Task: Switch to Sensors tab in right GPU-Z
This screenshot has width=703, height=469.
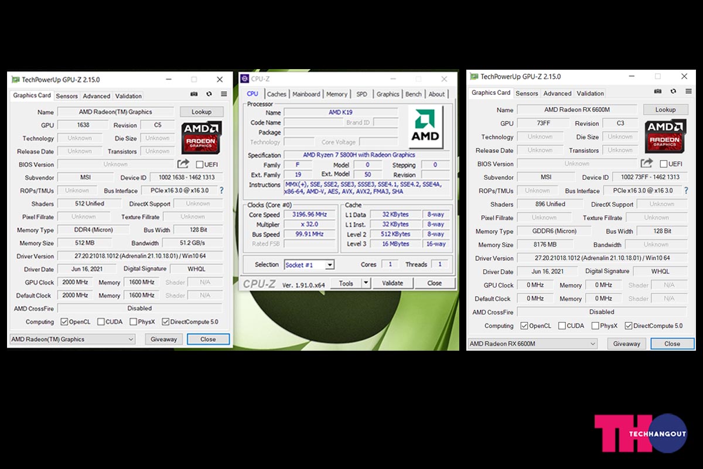Action: pos(527,93)
